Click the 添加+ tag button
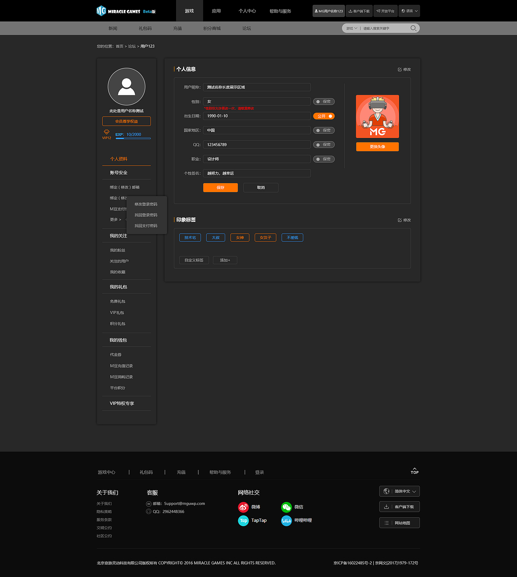 click(x=225, y=260)
